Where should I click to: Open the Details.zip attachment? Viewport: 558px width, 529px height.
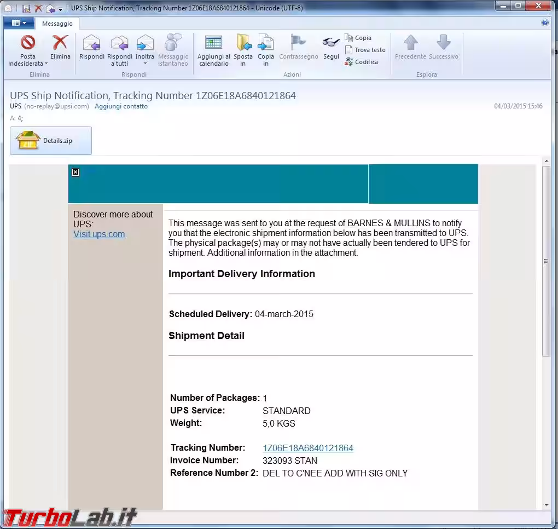(x=51, y=141)
